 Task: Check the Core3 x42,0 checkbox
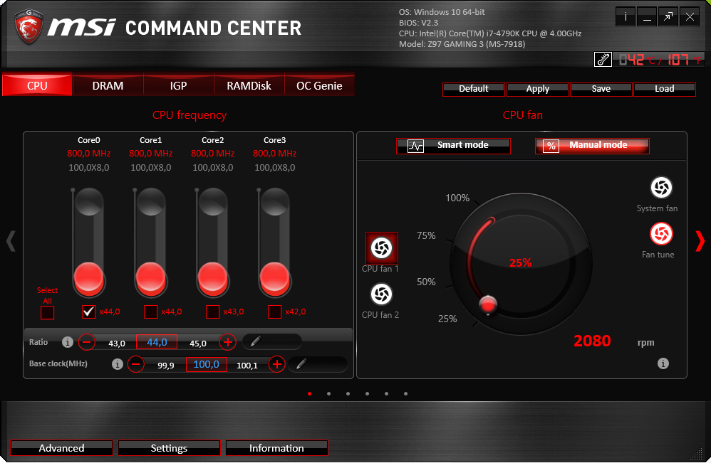point(275,312)
